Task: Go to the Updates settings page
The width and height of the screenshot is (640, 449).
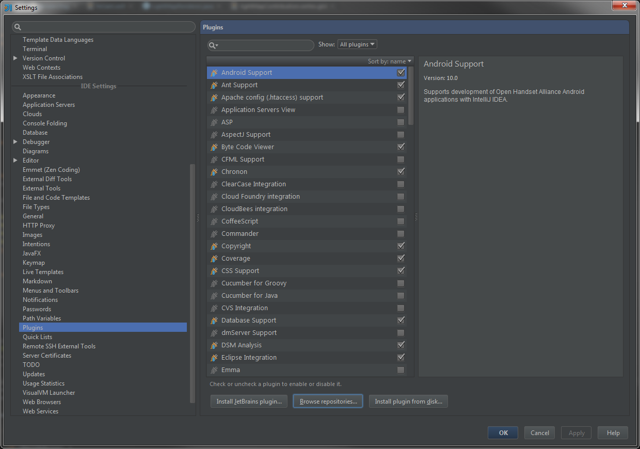Action: click(x=34, y=374)
